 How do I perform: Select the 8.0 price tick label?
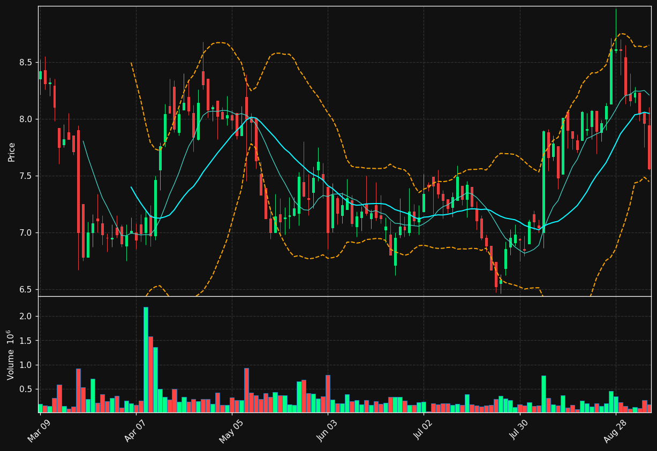click(27, 119)
